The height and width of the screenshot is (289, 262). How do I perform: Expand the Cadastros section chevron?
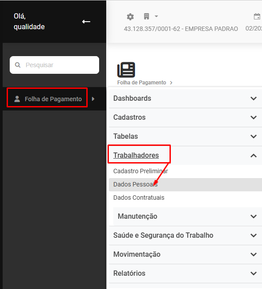coord(254,118)
